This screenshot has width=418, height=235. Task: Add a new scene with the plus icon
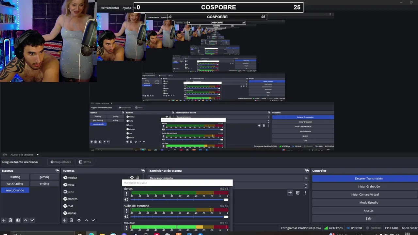(x=4, y=220)
